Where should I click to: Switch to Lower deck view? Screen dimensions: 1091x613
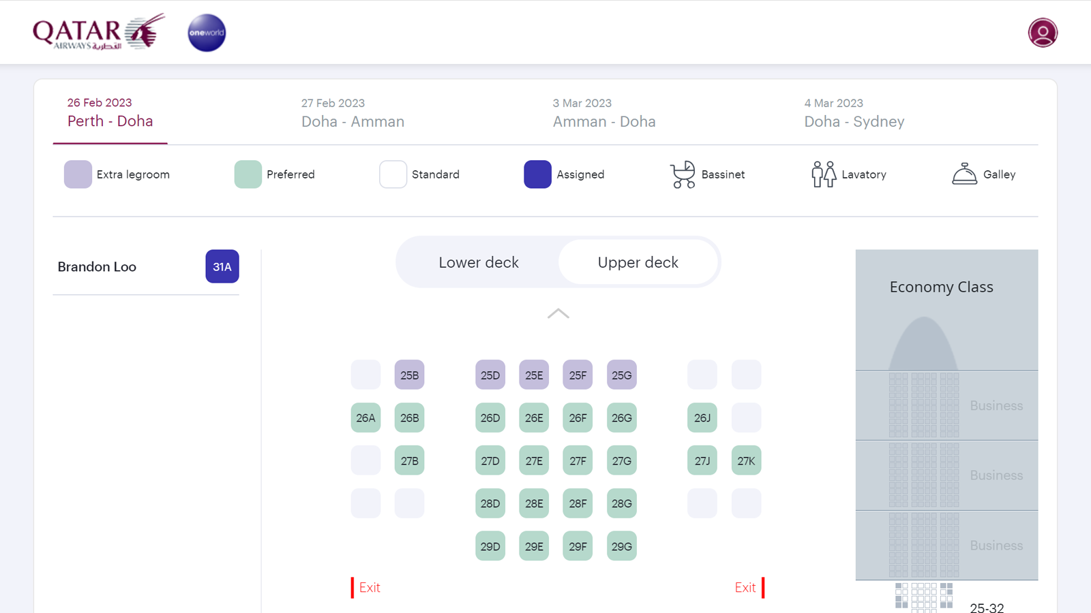tap(479, 262)
